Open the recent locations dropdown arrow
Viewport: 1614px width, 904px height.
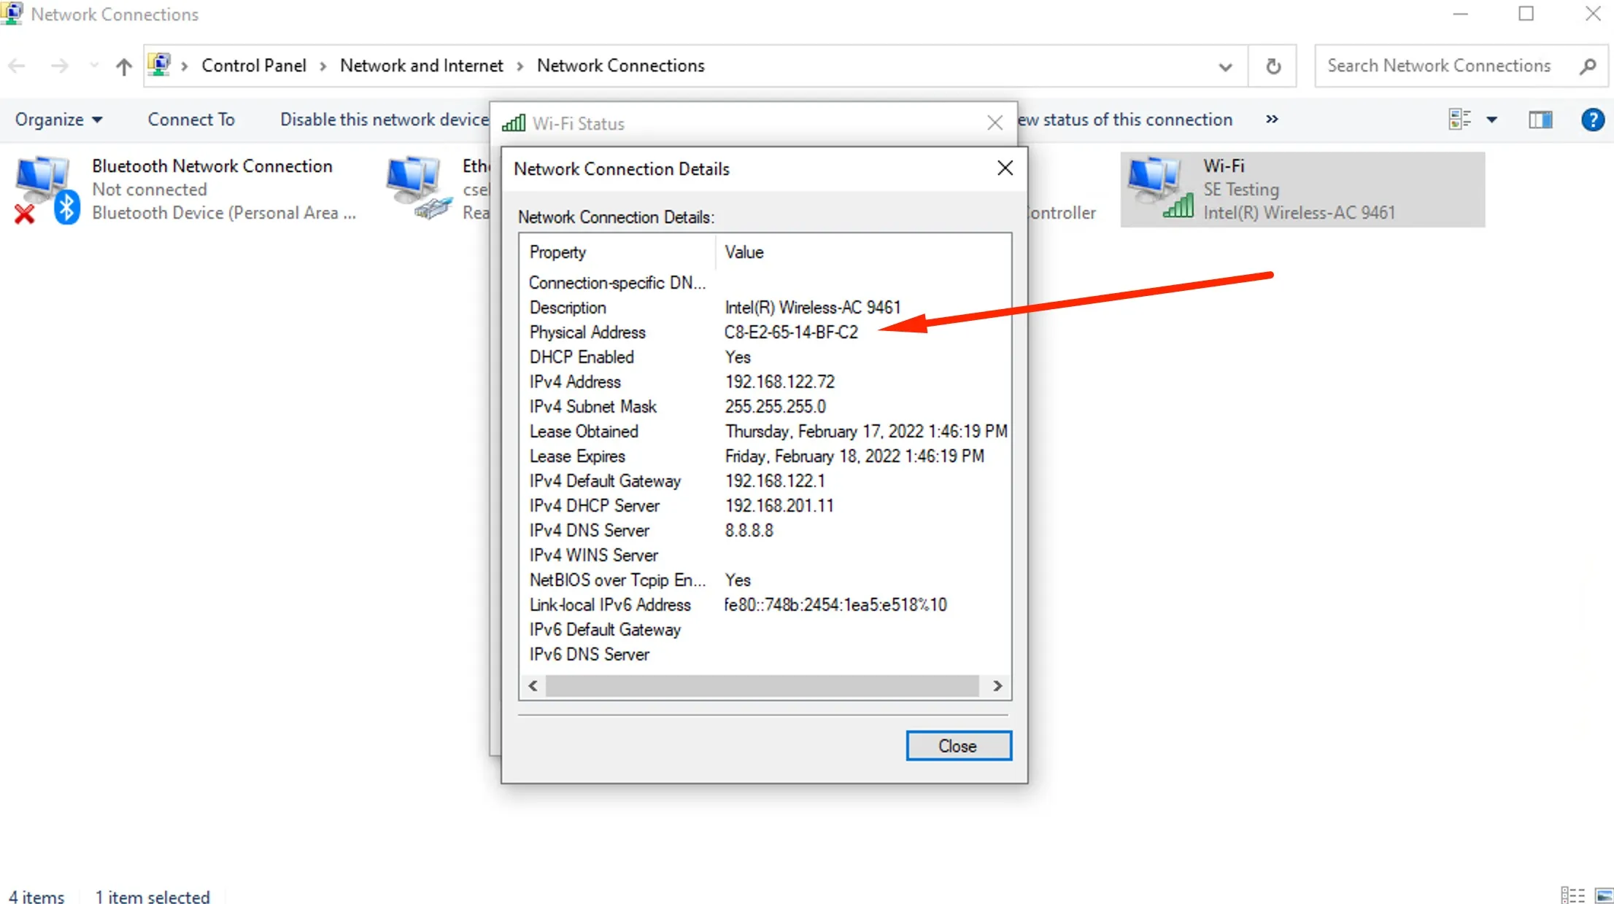pos(94,66)
